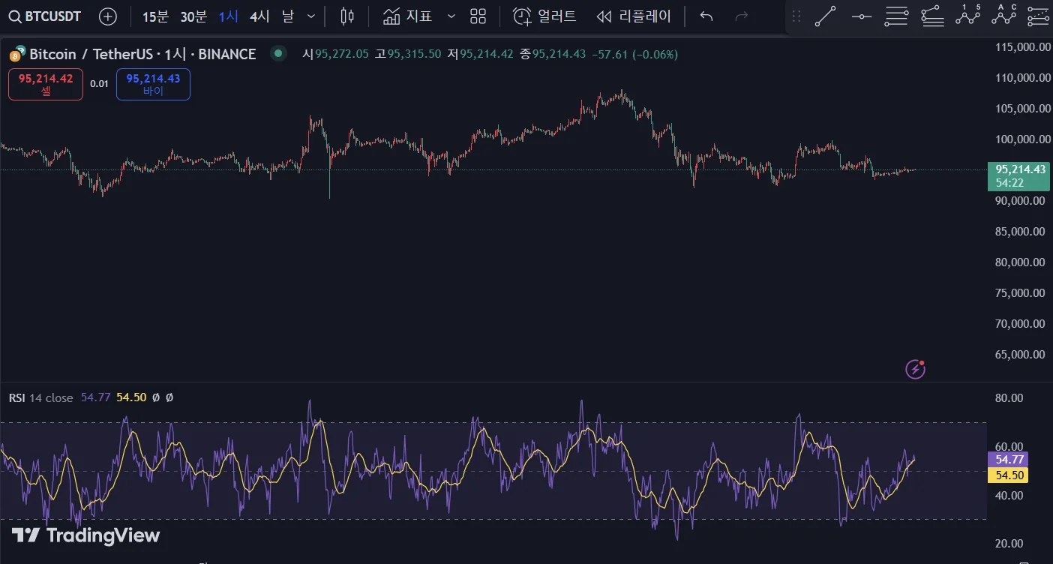Click the undo arrow icon
The image size is (1053, 564).
pos(706,16)
